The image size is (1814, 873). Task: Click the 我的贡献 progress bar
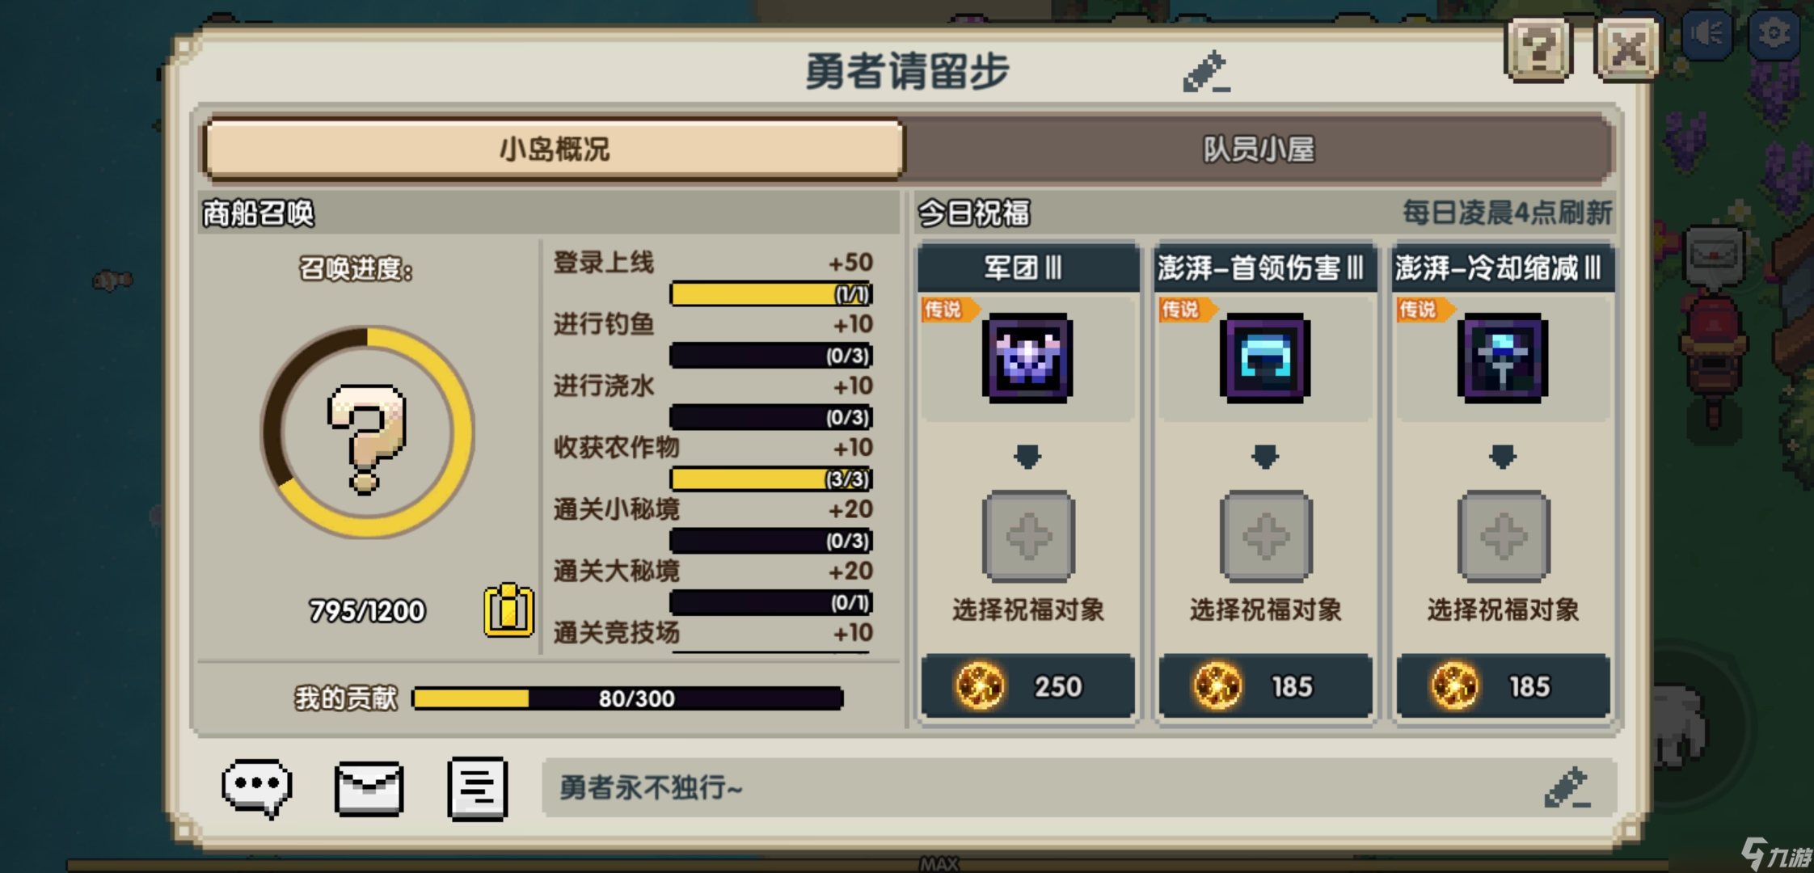[x=627, y=698]
